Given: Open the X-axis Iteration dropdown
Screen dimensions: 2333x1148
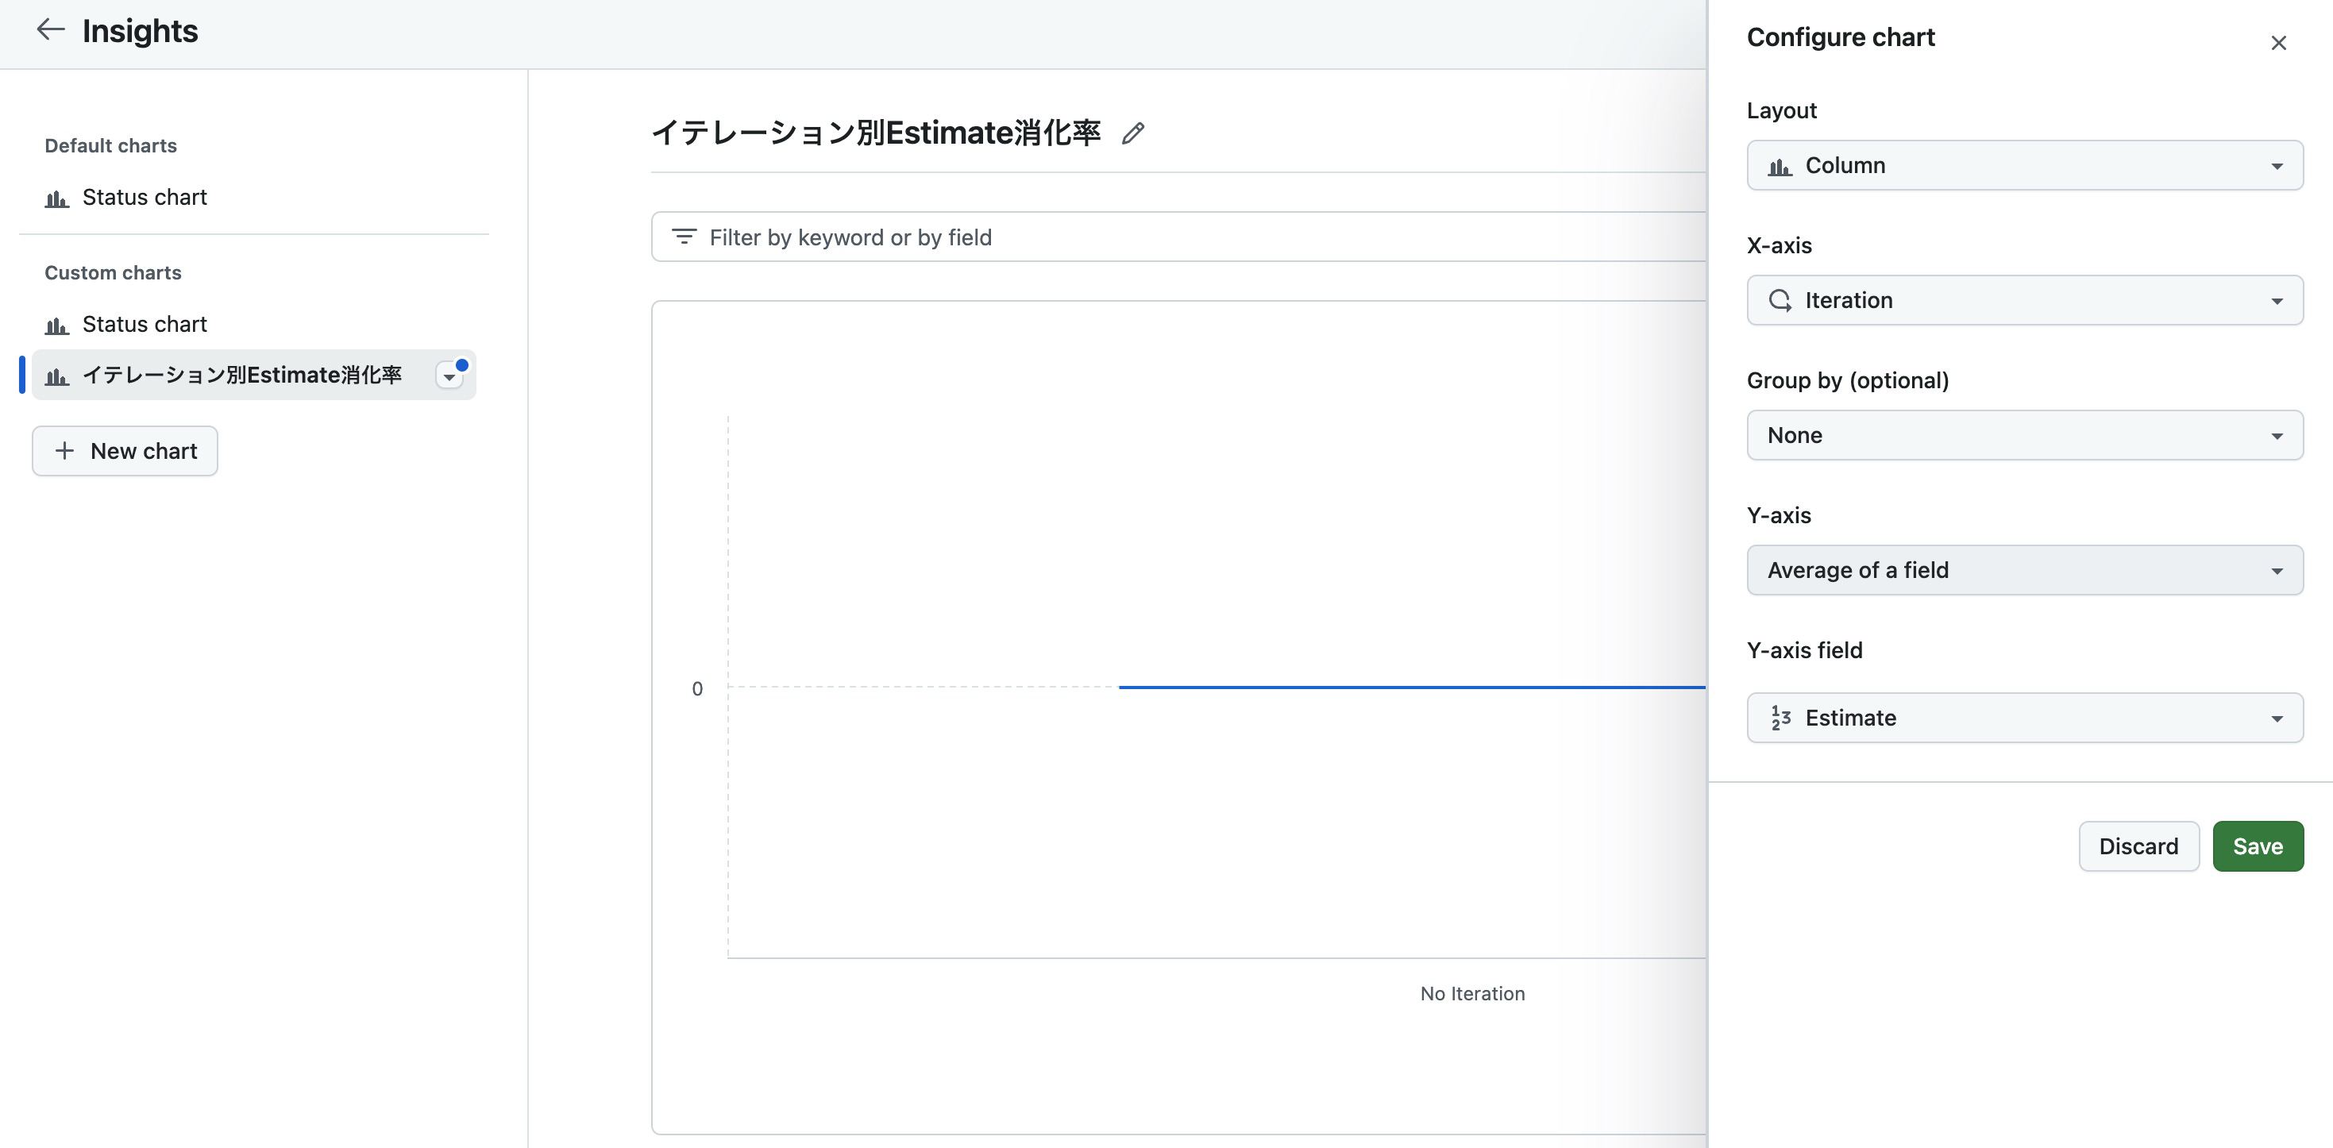Looking at the screenshot, I should click(2024, 301).
